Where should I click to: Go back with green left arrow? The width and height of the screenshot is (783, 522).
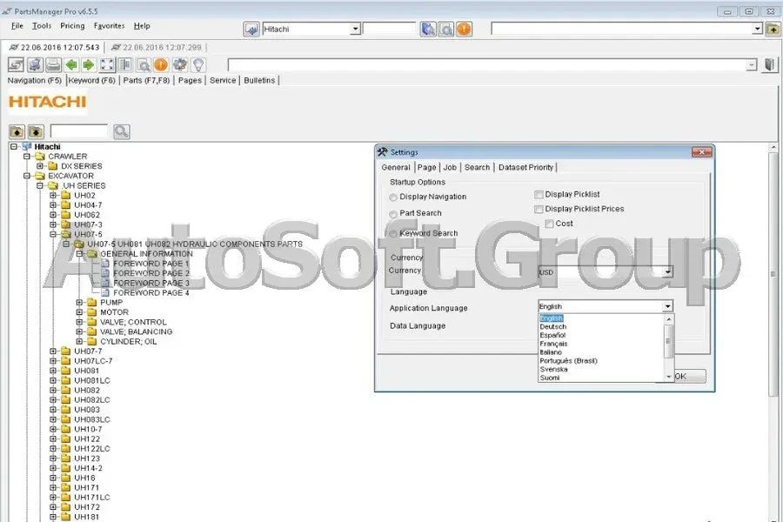coord(71,64)
